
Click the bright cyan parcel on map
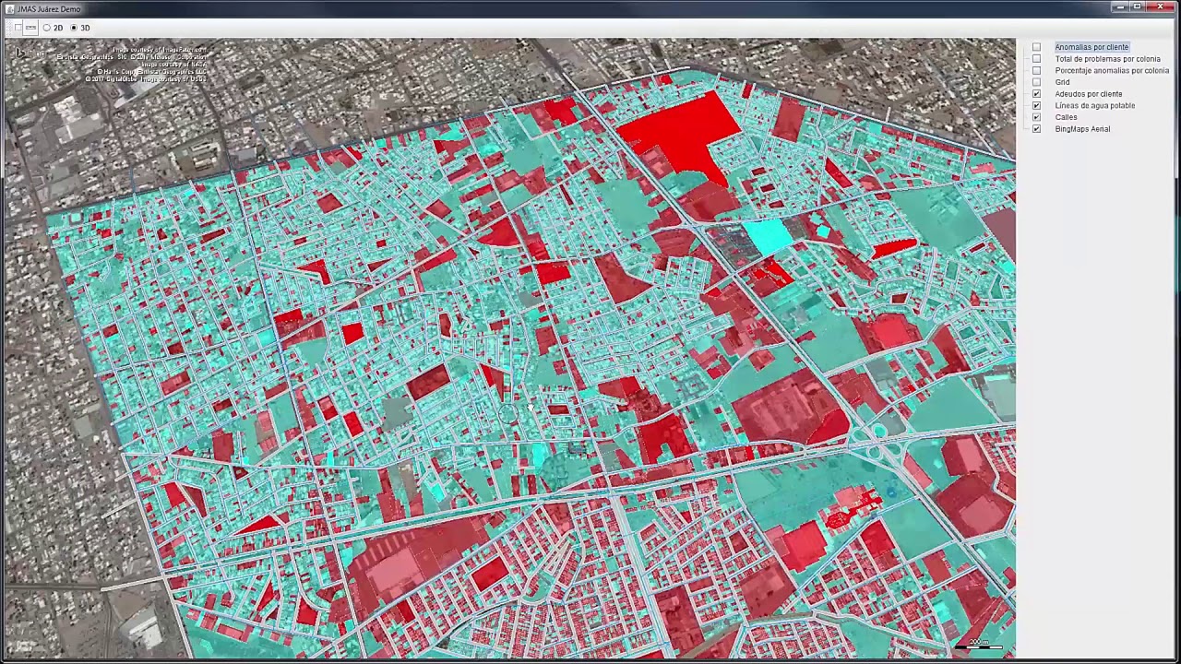click(x=768, y=235)
